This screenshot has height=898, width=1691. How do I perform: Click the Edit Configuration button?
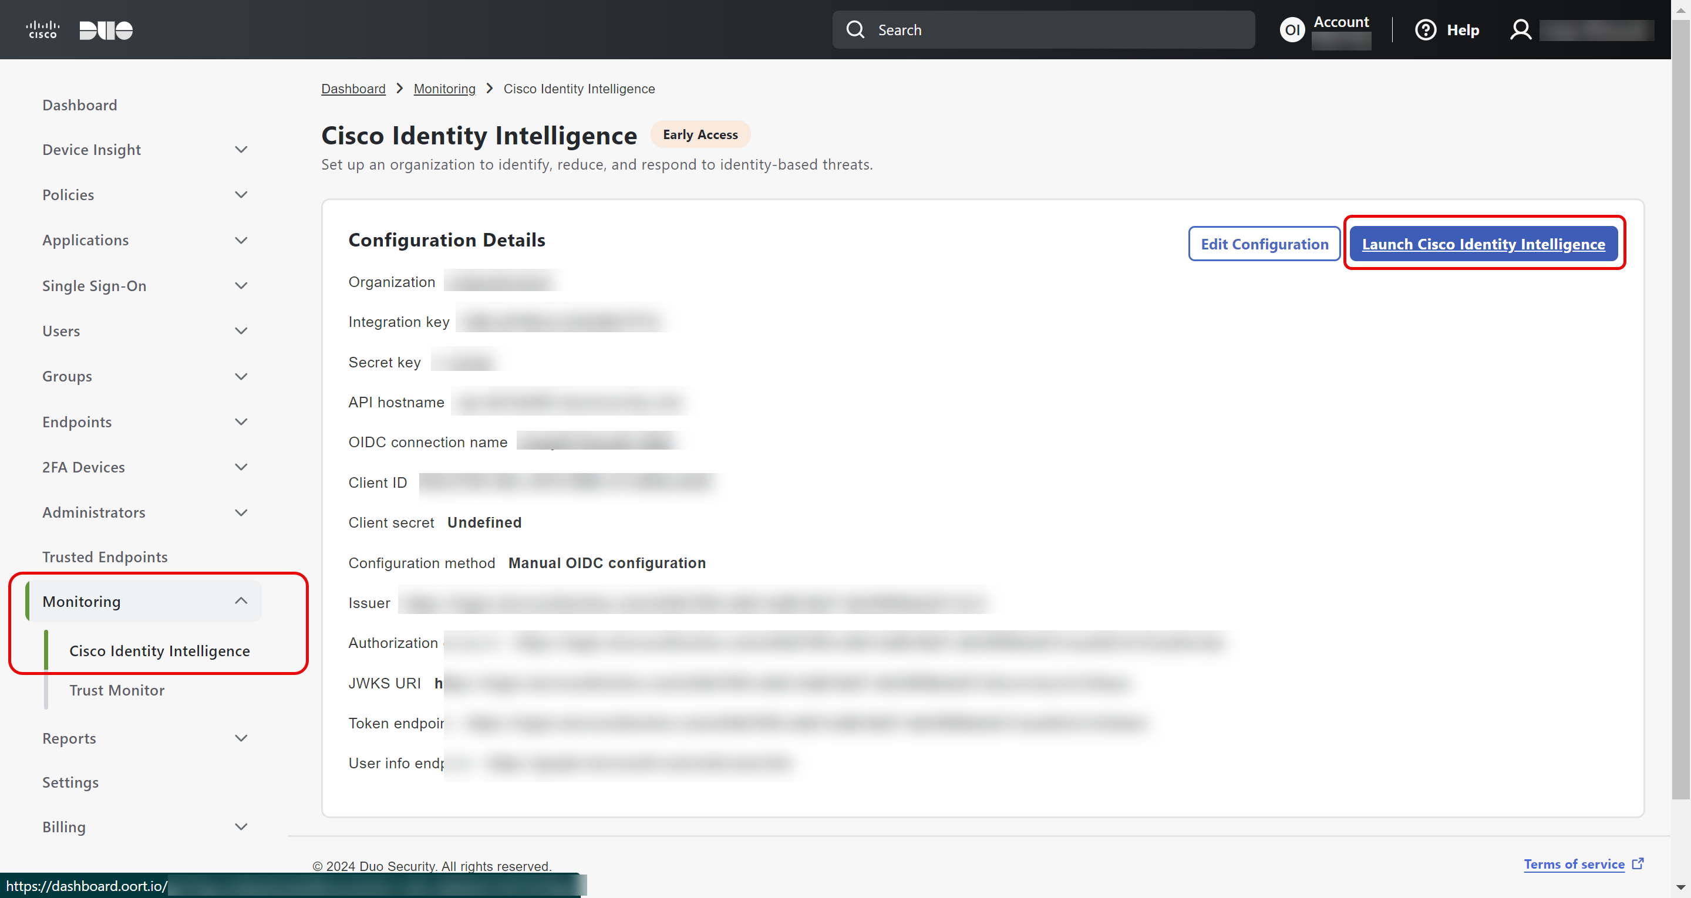[1264, 244]
